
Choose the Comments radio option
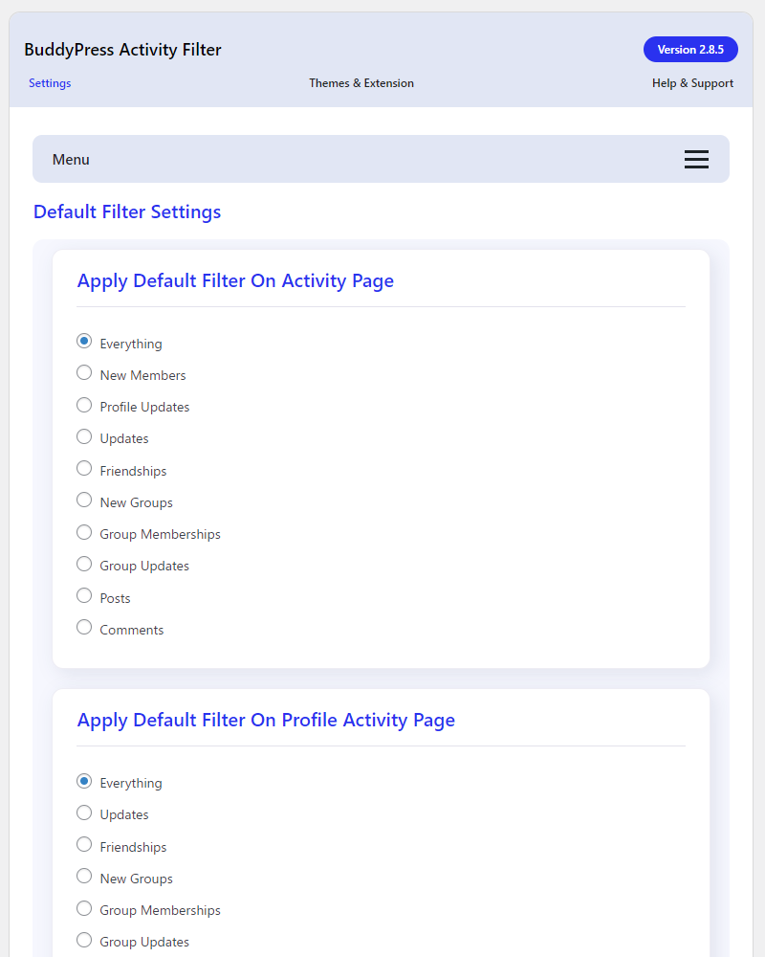pos(84,628)
